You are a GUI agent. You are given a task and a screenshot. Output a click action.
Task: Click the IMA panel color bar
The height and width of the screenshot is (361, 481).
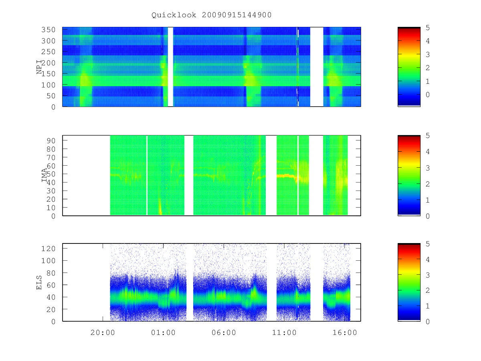pyautogui.click(x=409, y=176)
